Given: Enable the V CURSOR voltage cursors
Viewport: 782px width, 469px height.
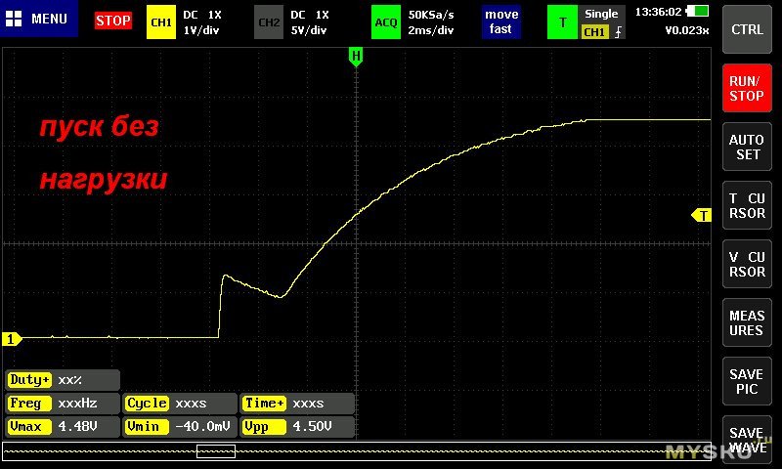Looking at the screenshot, I should pyautogui.click(x=747, y=264).
